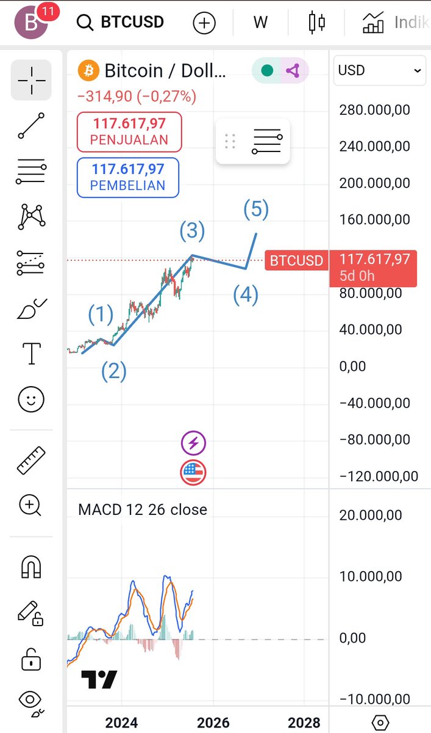Click the floating toolbar drag handle dots
Screen dimensions: 431x733
[230, 141]
